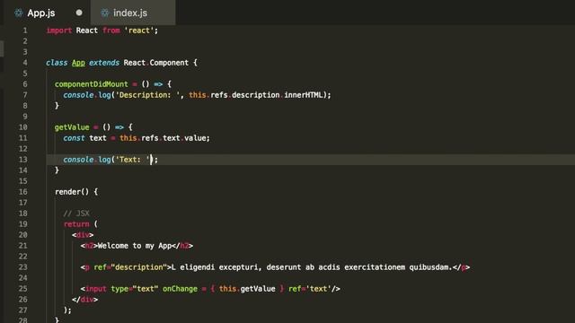Click ref="description" attribute on line 23
The height and width of the screenshot is (323, 575).
130,267
